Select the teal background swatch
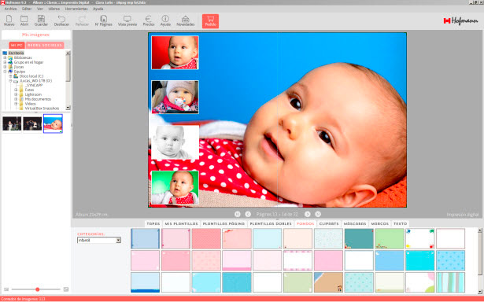This screenshot has height=302, width=484. coord(359,239)
